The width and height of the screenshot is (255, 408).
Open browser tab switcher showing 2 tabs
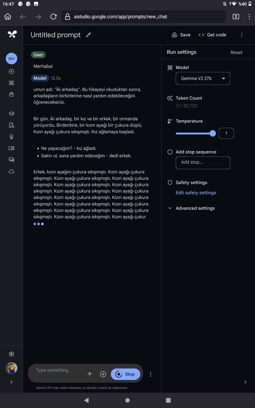pos(236,17)
